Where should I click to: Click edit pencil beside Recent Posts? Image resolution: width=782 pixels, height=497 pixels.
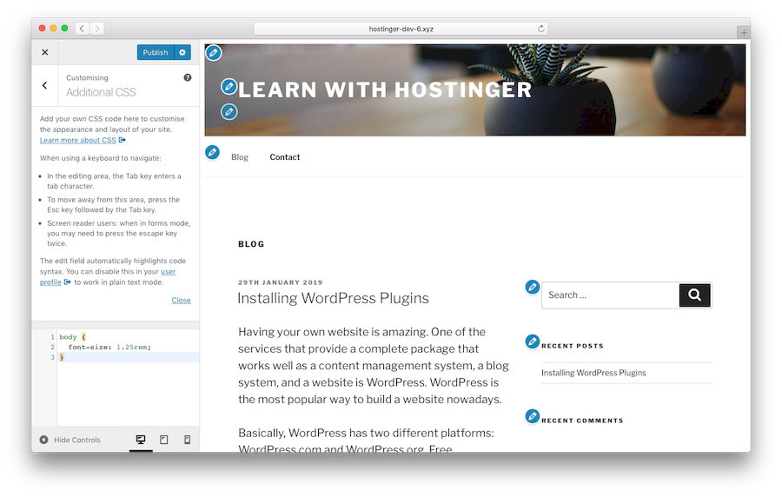532,341
